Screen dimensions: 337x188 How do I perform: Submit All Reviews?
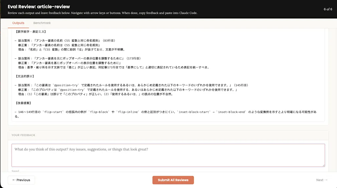pyautogui.click(x=173, y=180)
